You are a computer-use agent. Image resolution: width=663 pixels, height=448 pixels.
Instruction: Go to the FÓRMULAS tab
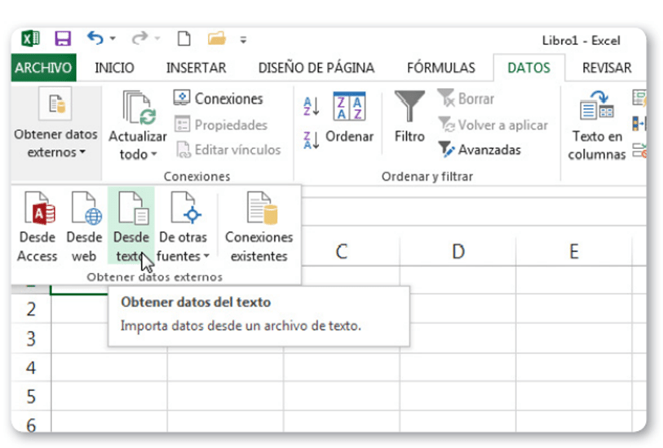[441, 68]
